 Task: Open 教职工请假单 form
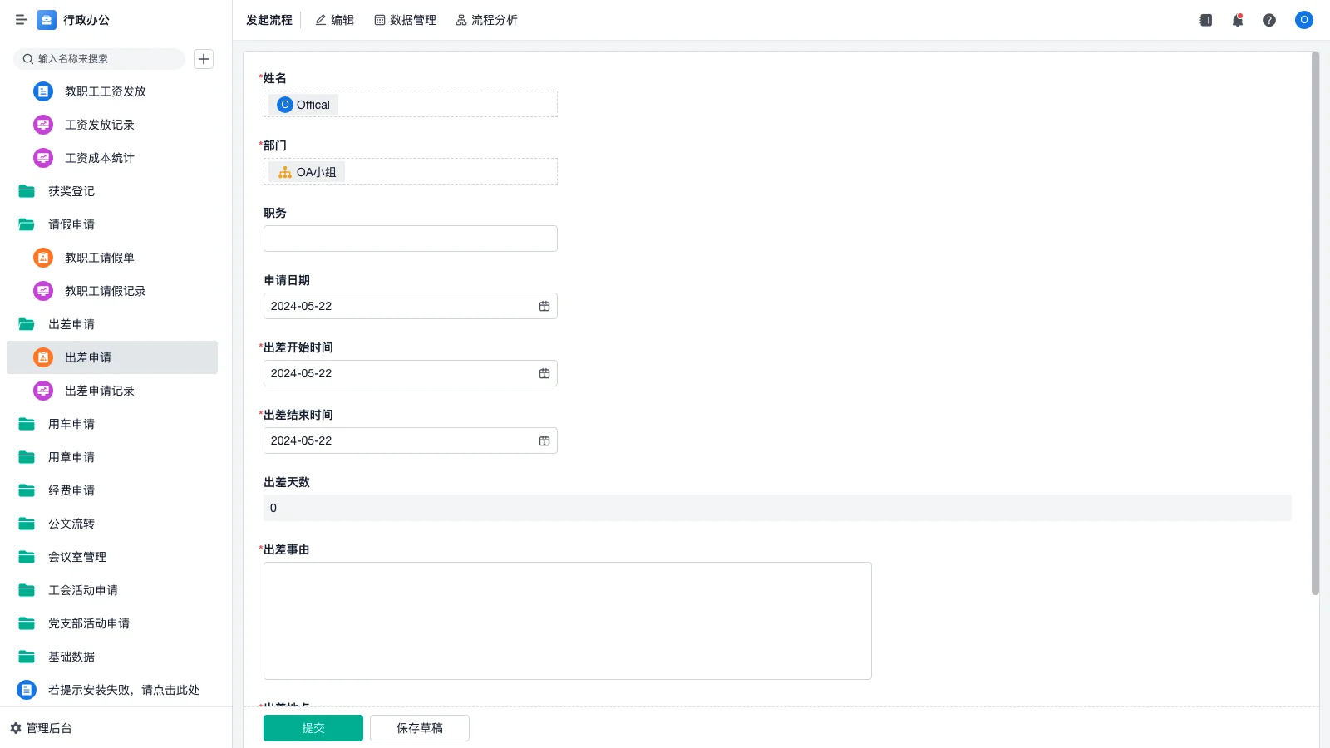(112, 258)
